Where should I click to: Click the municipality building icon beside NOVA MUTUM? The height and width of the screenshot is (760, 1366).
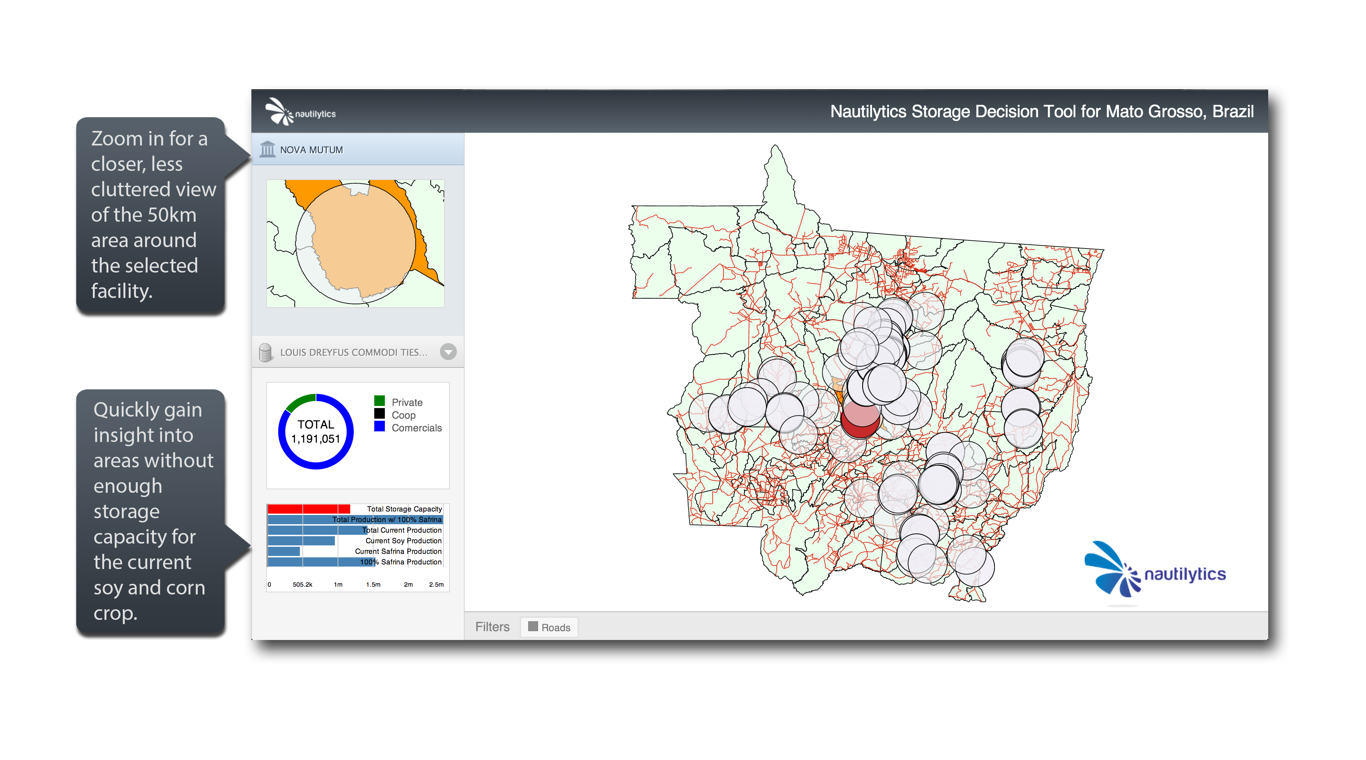267,150
